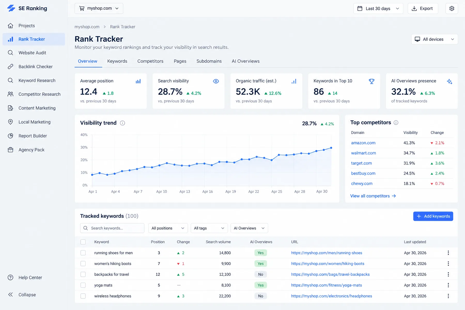Screen dimensions: 465x310
Task: Click the Search keywords input field
Action: (112, 228)
